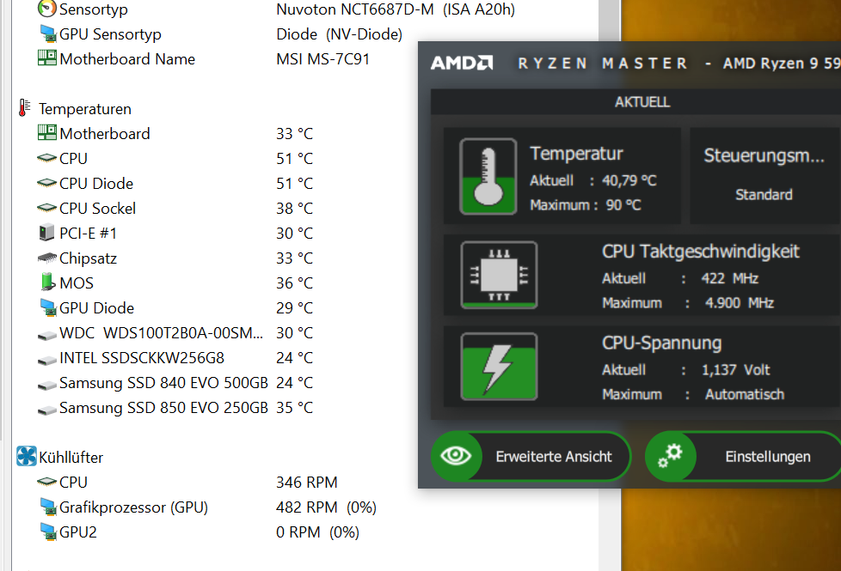The height and width of the screenshot is (571, 841).
Task: Click the Temperaturen section heading
Action: pyautogui.click(x=85, y=109)
